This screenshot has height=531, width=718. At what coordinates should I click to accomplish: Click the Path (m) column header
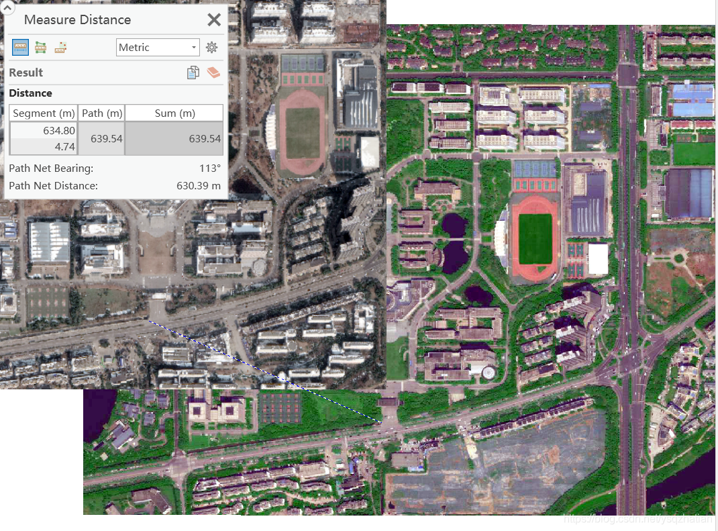[101, 113]
